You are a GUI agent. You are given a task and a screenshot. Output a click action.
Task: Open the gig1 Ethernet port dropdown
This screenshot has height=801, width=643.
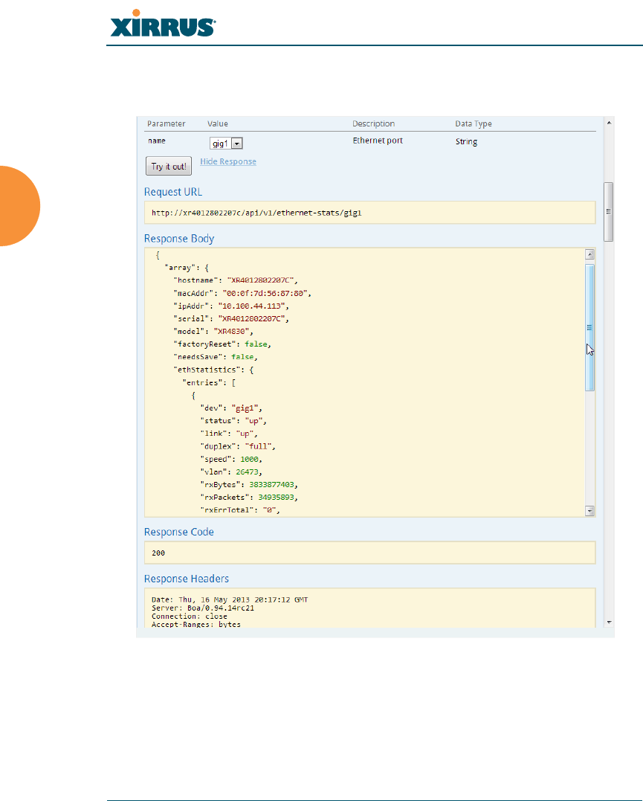226,144
